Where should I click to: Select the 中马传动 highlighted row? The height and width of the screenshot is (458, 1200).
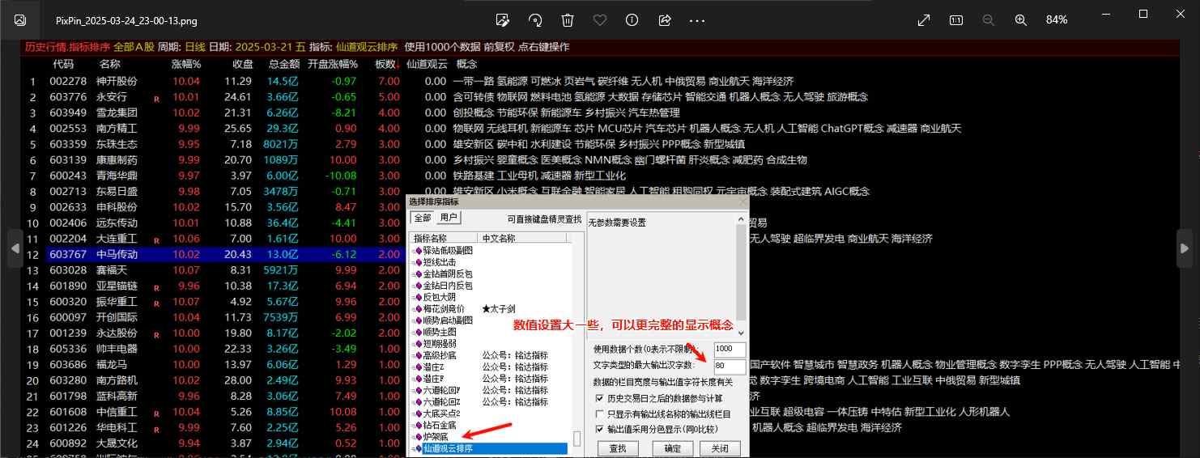click(211, 254)
